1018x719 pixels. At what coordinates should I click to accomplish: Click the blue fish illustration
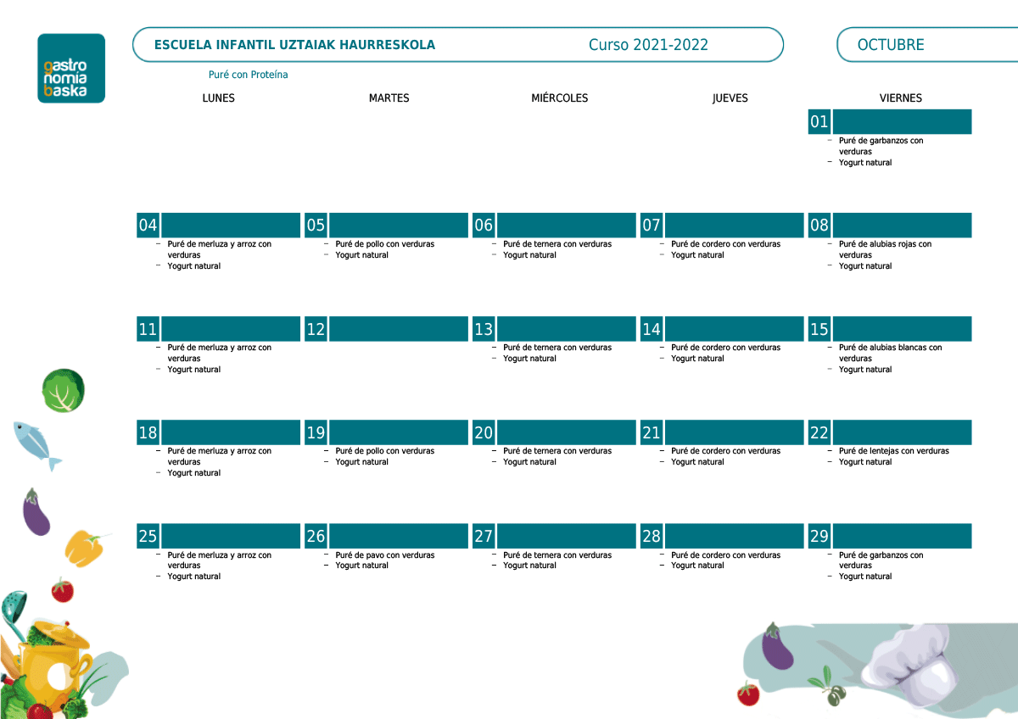pyautogui.click(x=36, y=444)
